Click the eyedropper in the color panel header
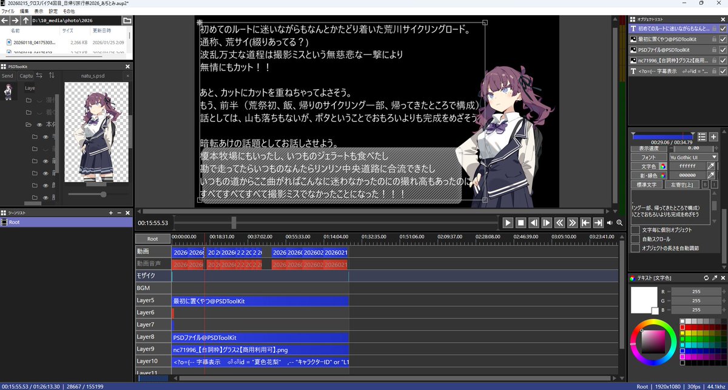The height and width of the screenshot is (390, 728). coord(715,278)
